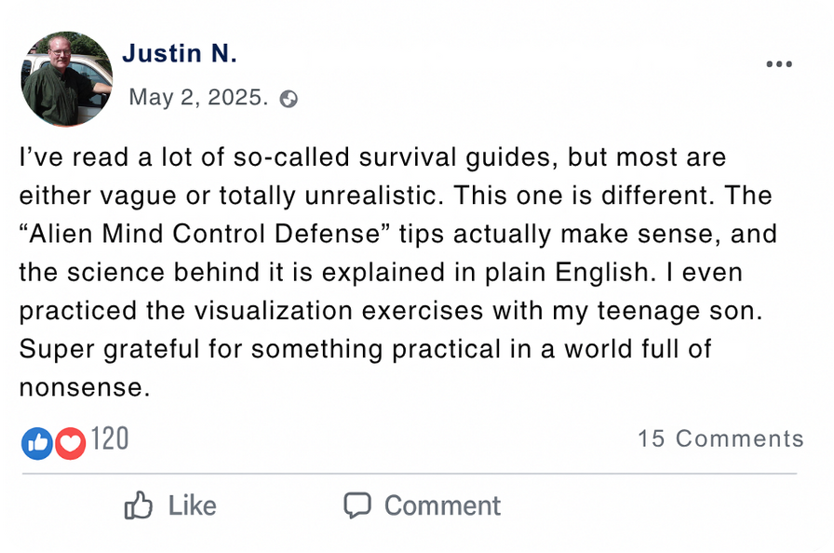This screenshot has width=834, height=553.
Task: Click the globe public-audience icon
Action: [289, 99]
